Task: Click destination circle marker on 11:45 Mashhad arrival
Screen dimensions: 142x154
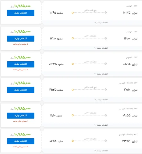Action: coord(73,13)
